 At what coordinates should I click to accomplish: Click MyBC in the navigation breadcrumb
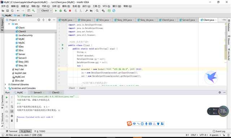pos(7,15)
